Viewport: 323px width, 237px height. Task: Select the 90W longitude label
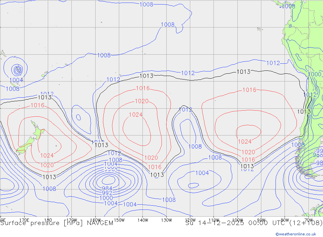pyautogui.click(x=261, y=220)
